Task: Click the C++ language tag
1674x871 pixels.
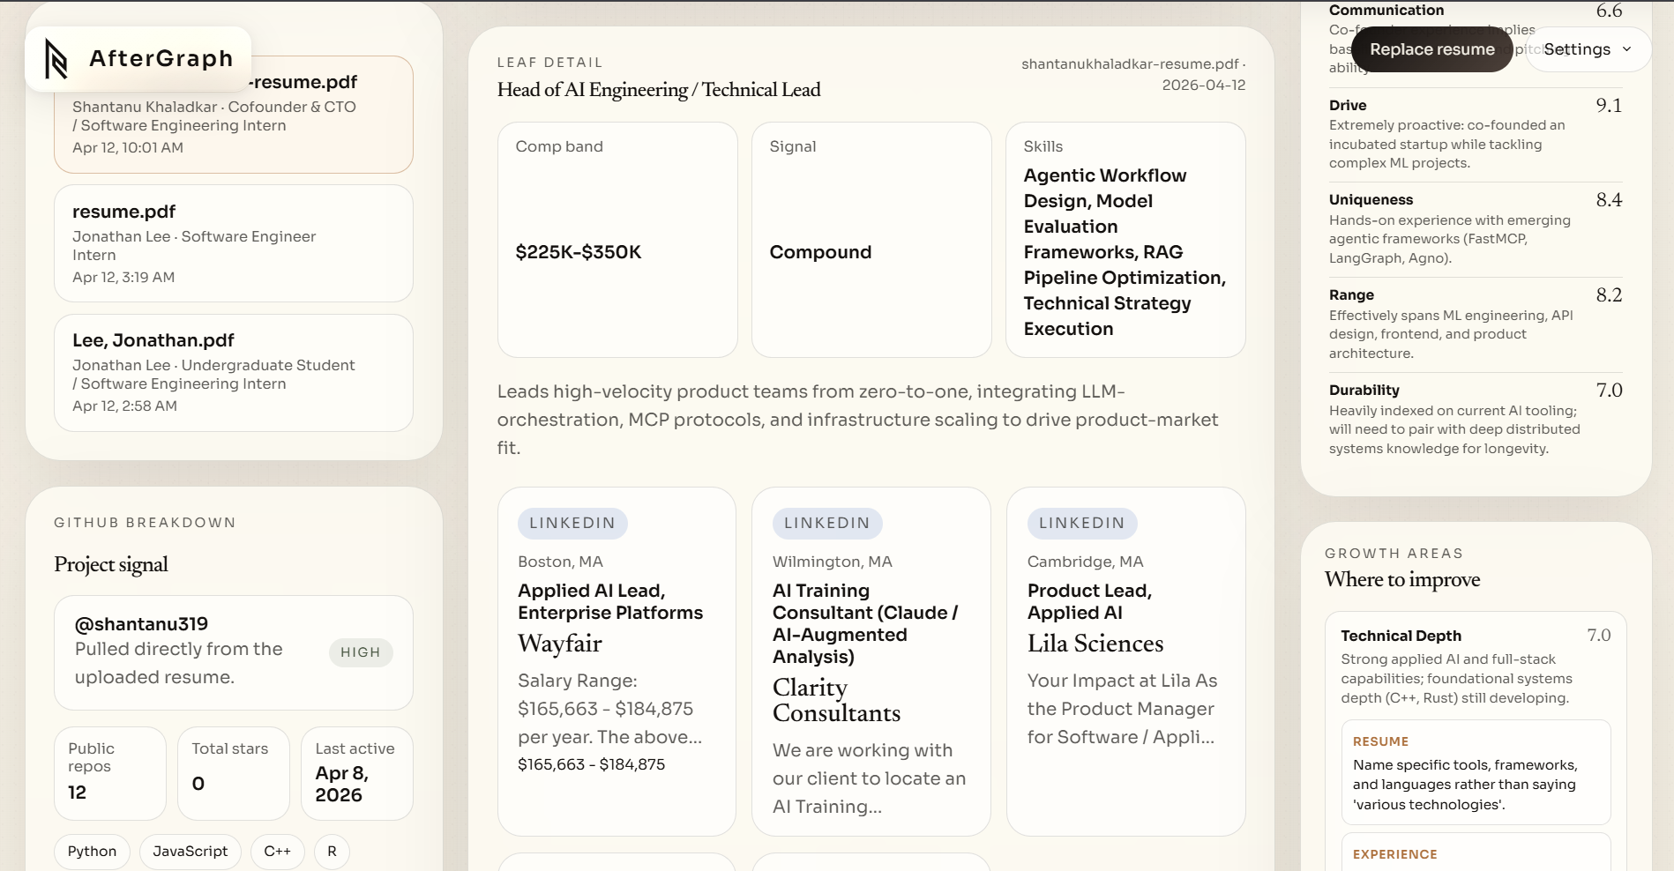Action: (277, 851)
